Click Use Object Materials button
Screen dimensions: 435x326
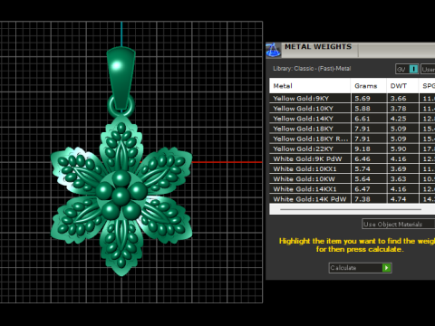(x=398, y=225)
